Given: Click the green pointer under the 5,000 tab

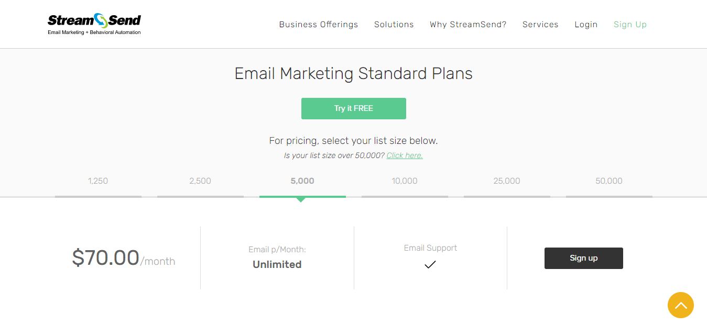Looking at the screenshot, I should tap(301, 200).
